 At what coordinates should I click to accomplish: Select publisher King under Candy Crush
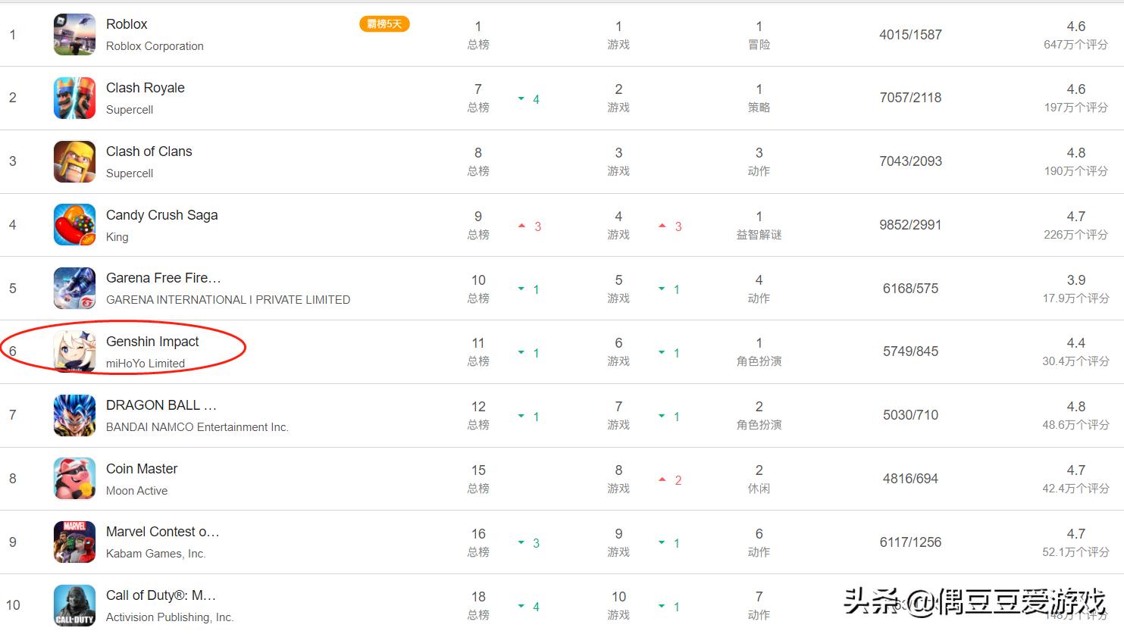(x=117, y=237)
